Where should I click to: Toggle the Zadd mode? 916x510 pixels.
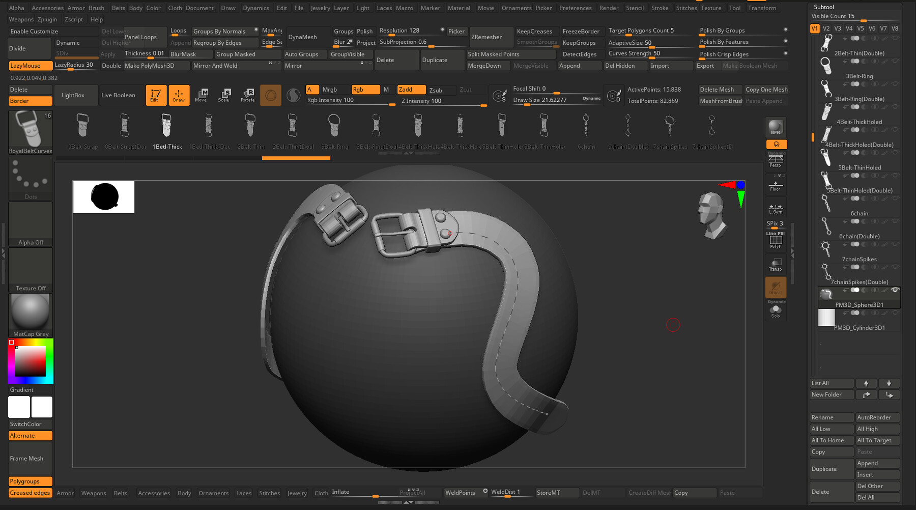pos(411,90)
